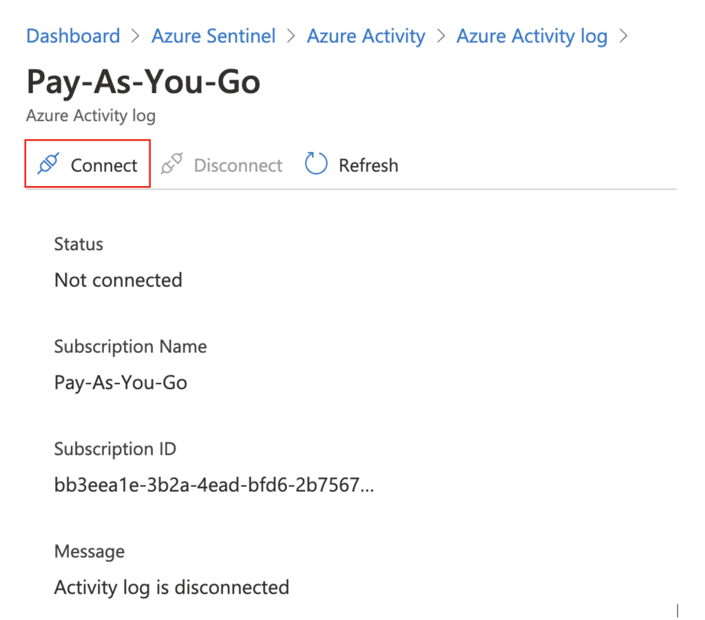
Task: Click the chevron right after Azure Sentinel
Action: tap(291, 36)
